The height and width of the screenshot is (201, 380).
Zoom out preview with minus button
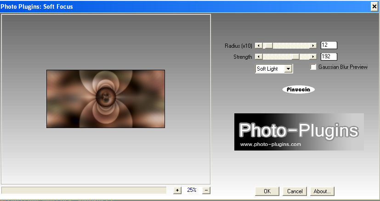[206, 190]
